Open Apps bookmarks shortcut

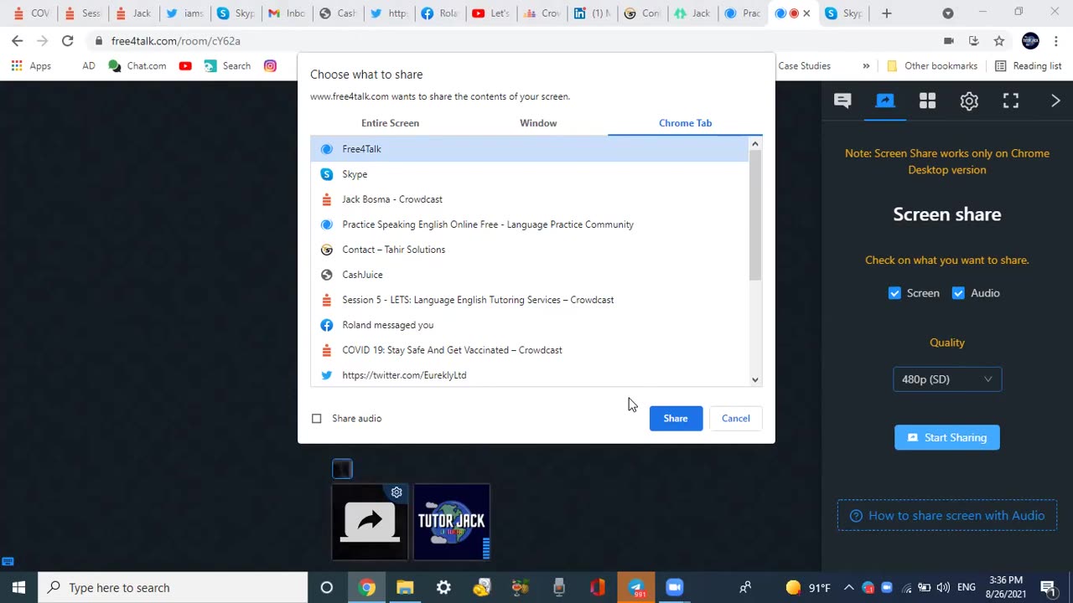31,66
